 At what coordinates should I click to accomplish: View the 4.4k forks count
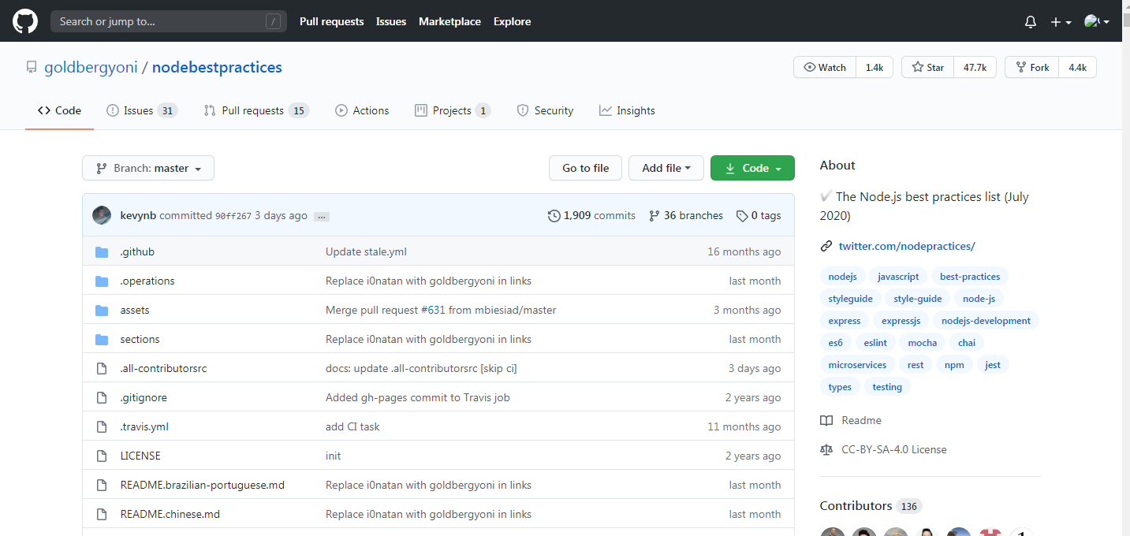1077,68
